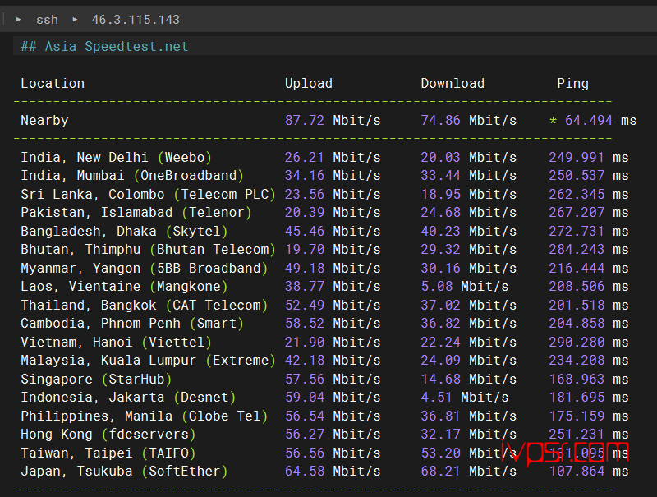Click the ssh breadcrumb label
Image resolution: width=657 pixels, height=497 pixels.
48,20
